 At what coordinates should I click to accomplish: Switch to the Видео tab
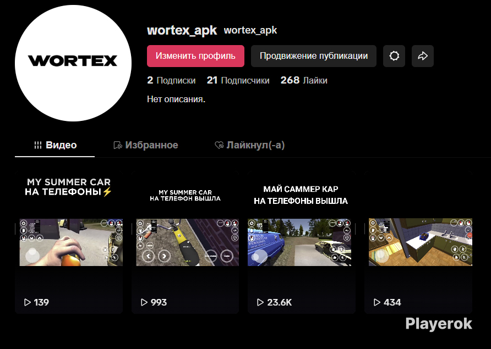pyautogui.click(x=55, y=145)
